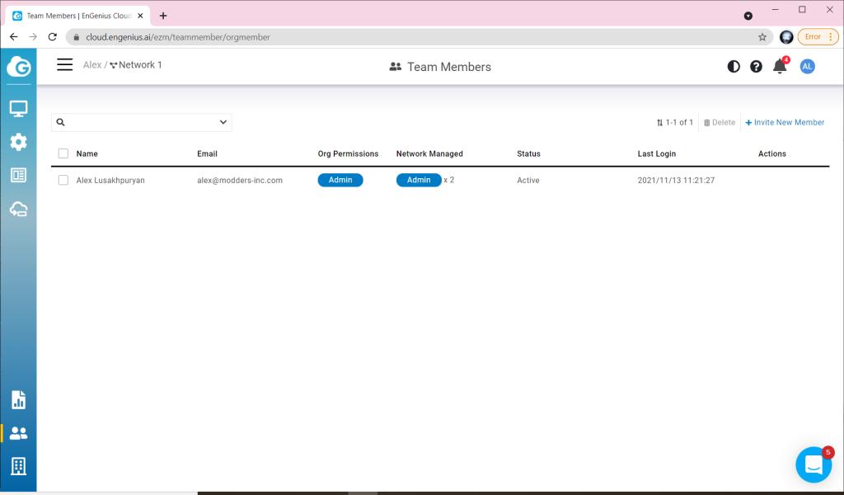Click the x 2 network count
The height and width of the screenshot is (495, 844).
[449, 180]
